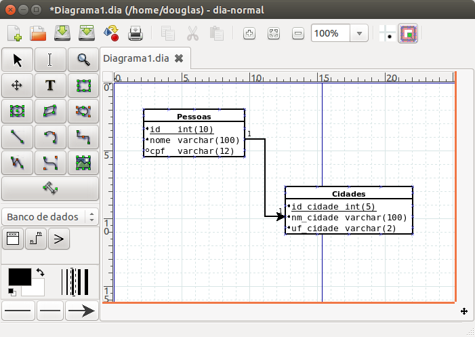Choose the Zigzag line tool
The width and height of the screenshot is (475, 337).
point(83,136)
